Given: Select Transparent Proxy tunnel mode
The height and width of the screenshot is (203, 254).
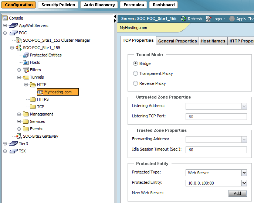Looking at the screenshot, I should point(135,73).
